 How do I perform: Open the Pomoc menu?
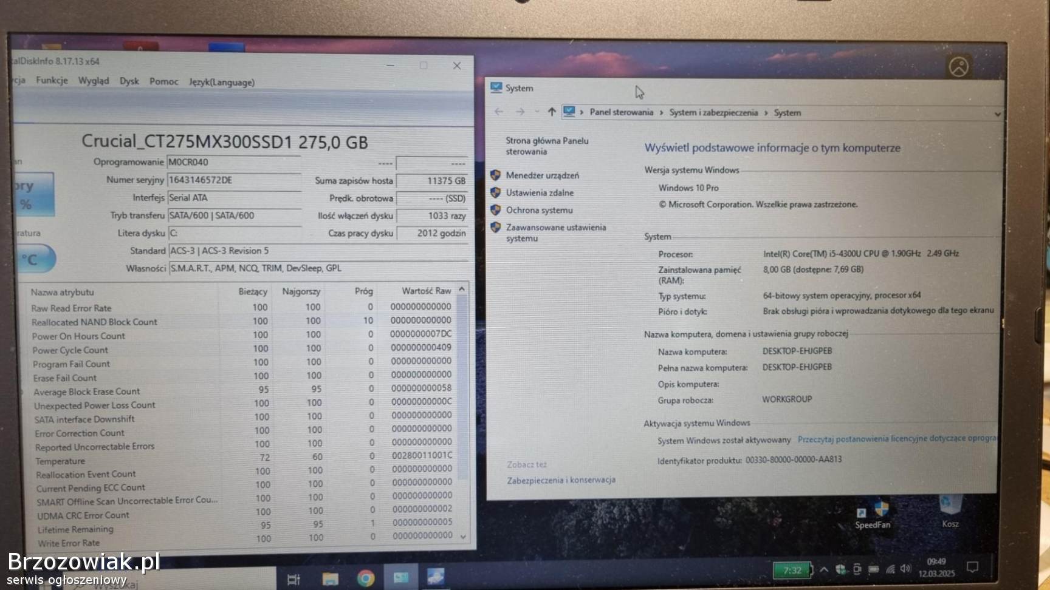(164, 81)
